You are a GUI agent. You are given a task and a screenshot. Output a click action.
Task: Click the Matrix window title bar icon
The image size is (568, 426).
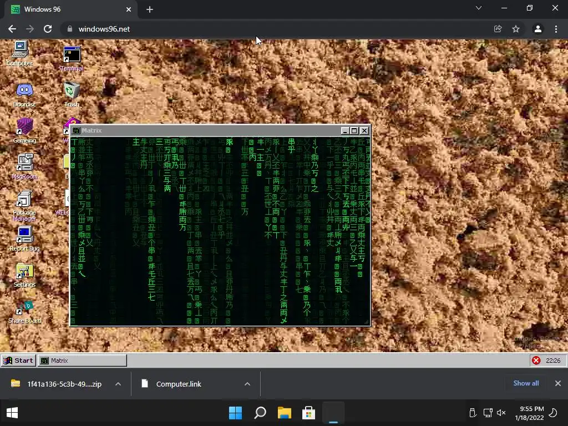click(x=75, y=130)
